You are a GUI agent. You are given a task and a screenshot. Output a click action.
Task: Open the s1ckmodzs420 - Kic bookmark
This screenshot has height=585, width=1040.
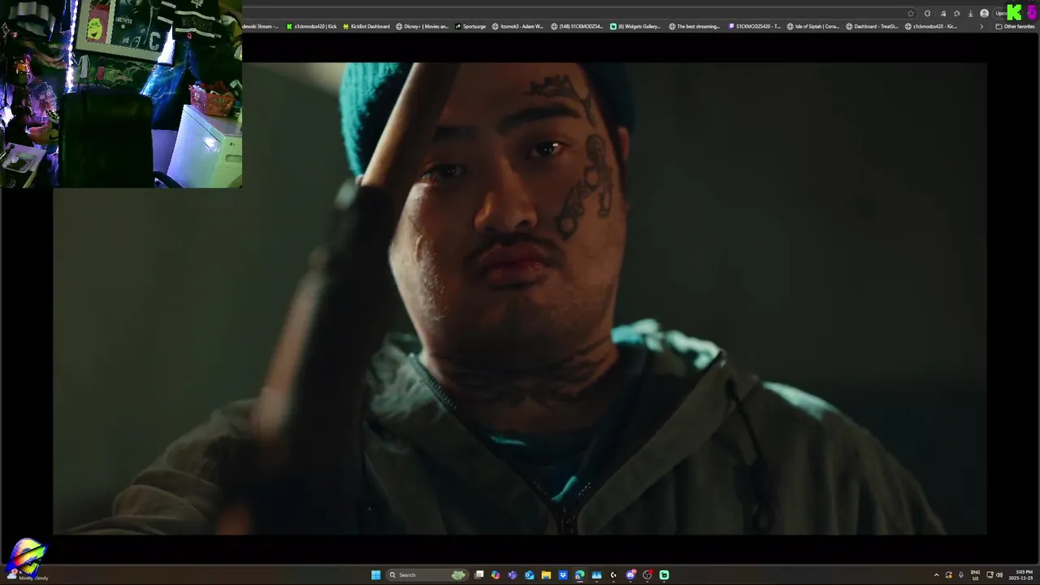pos(931,26)
